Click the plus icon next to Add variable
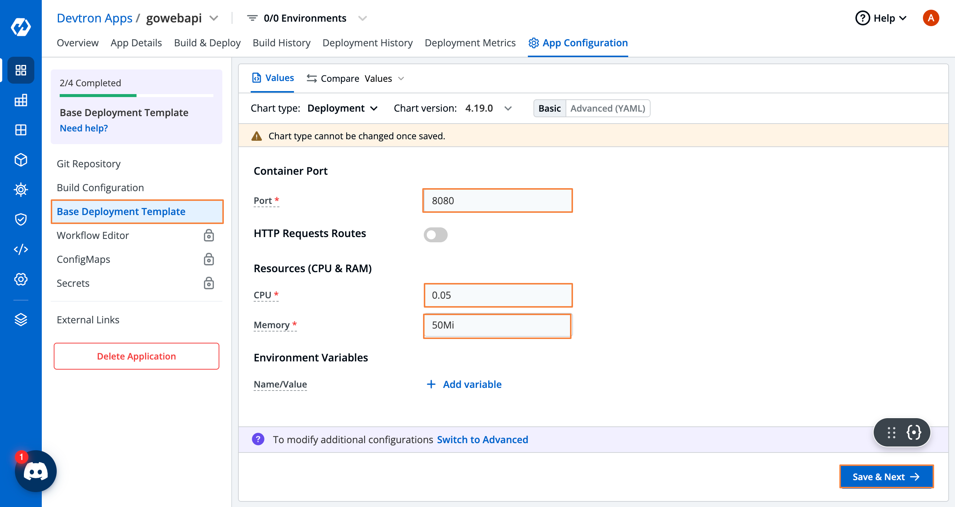 point(431,384)
